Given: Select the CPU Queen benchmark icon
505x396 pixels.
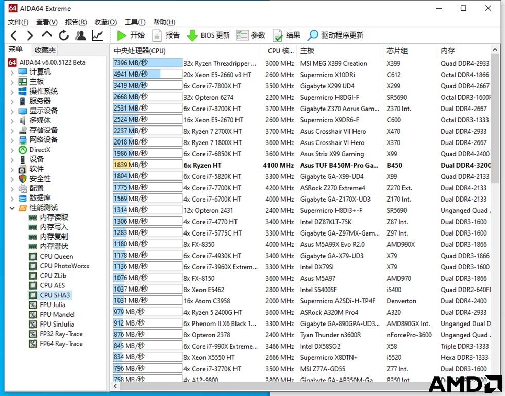Looking at the screenshot, I should (32, 257).
